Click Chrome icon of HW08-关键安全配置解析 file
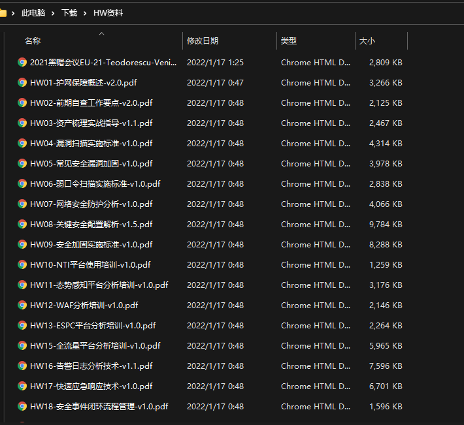 pyautogui.click(x=22, y=225)
